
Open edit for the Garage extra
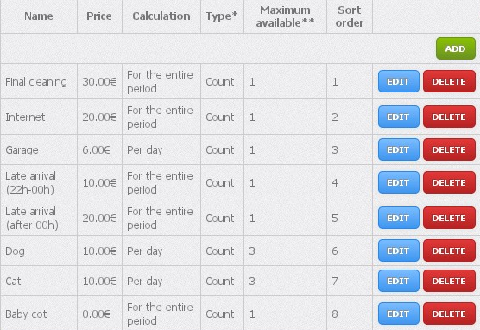(399, 149)
